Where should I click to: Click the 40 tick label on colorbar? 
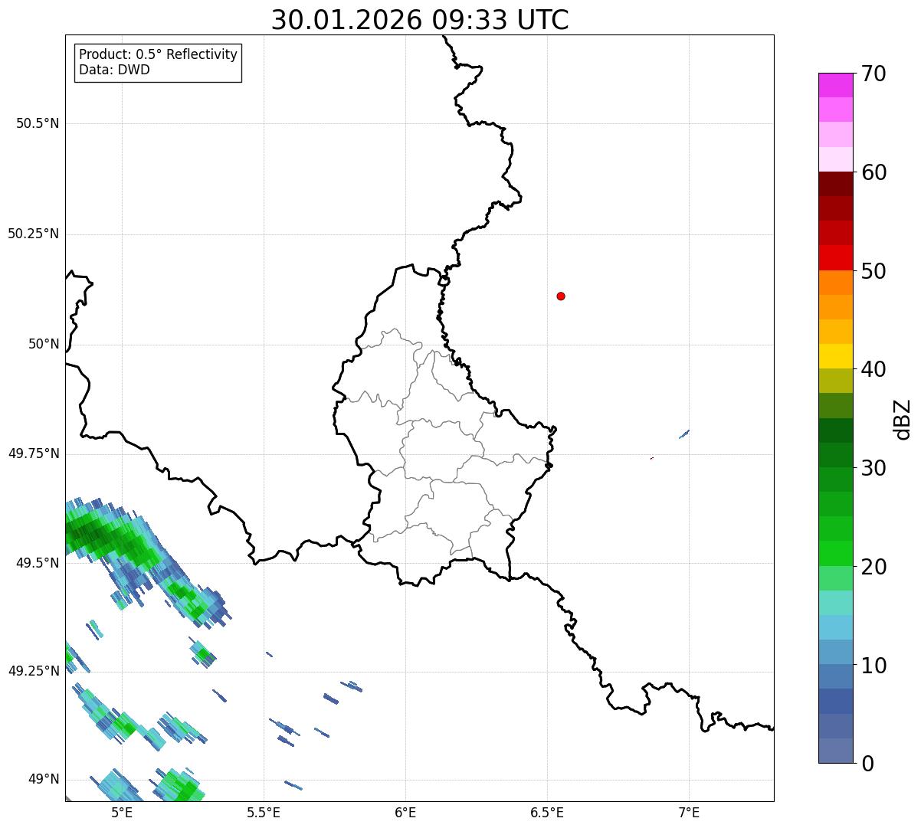point(873,369)
